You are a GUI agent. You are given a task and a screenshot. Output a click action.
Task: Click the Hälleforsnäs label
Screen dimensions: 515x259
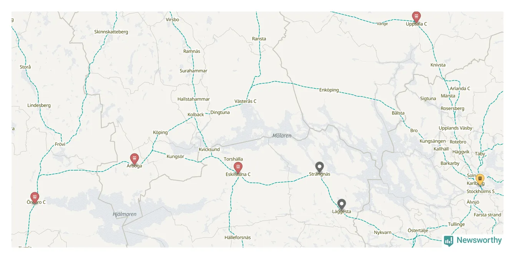click(238, 238)
